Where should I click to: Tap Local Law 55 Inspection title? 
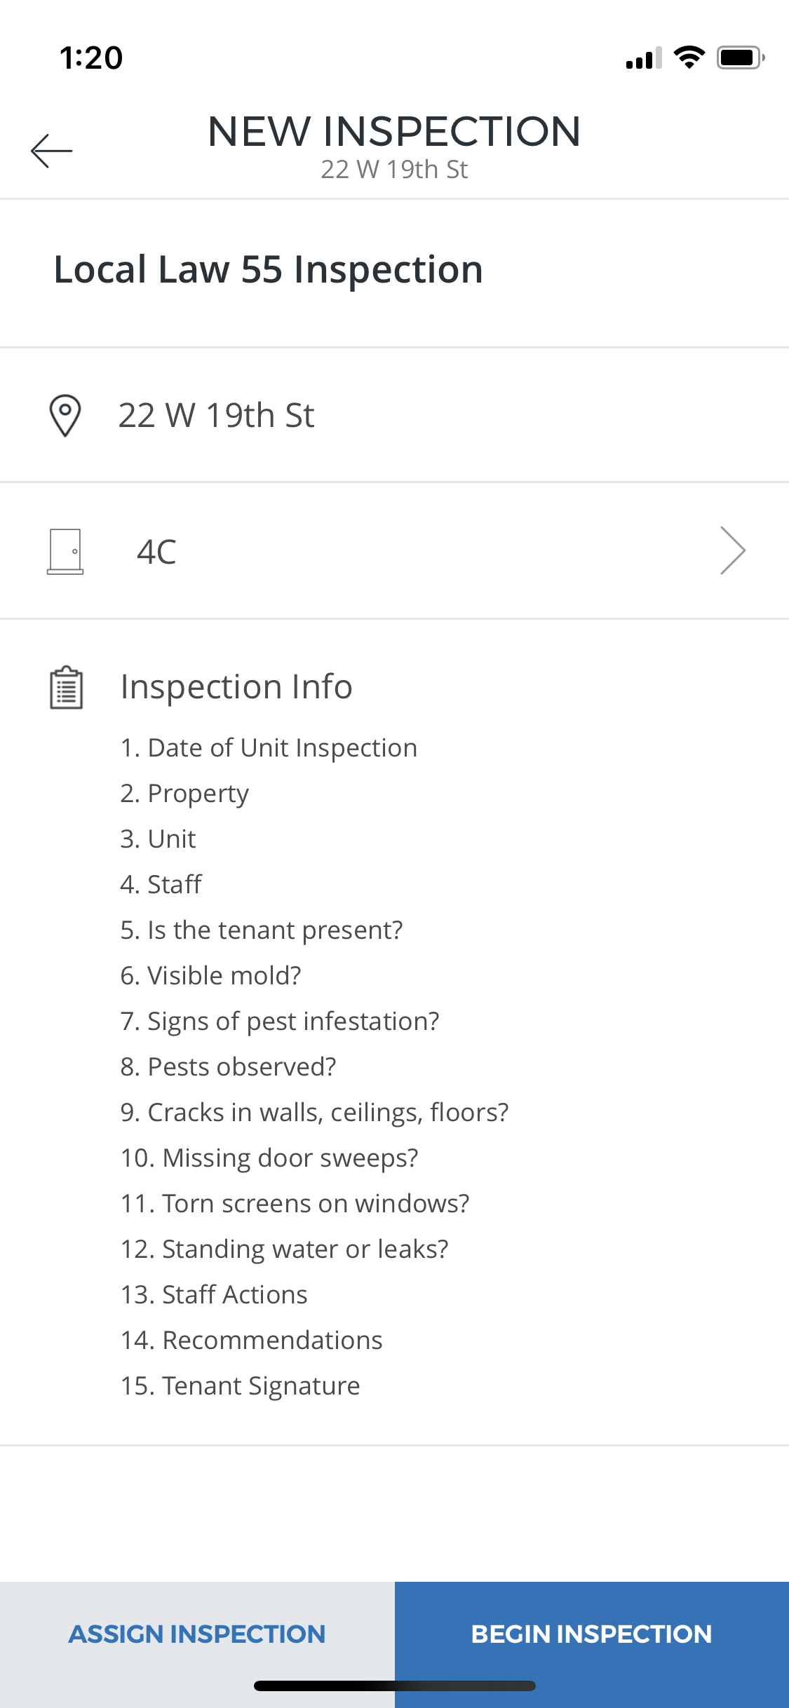point(269,270)
